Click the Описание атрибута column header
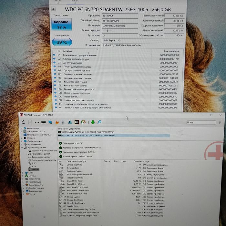This screenshot has height=226, width=226. (77, 161)
